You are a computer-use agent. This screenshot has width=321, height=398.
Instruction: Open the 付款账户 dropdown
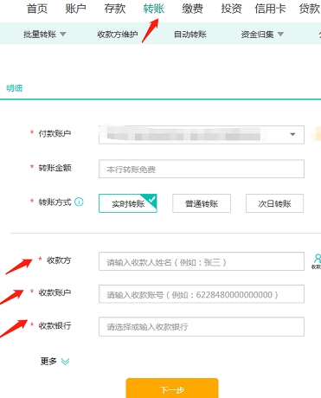[x=202, y=135]
